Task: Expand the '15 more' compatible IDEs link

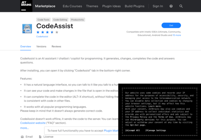Action: coord(177,35)
